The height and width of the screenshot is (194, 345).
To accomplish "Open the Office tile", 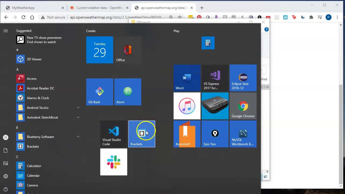I will tap(128, 50).
